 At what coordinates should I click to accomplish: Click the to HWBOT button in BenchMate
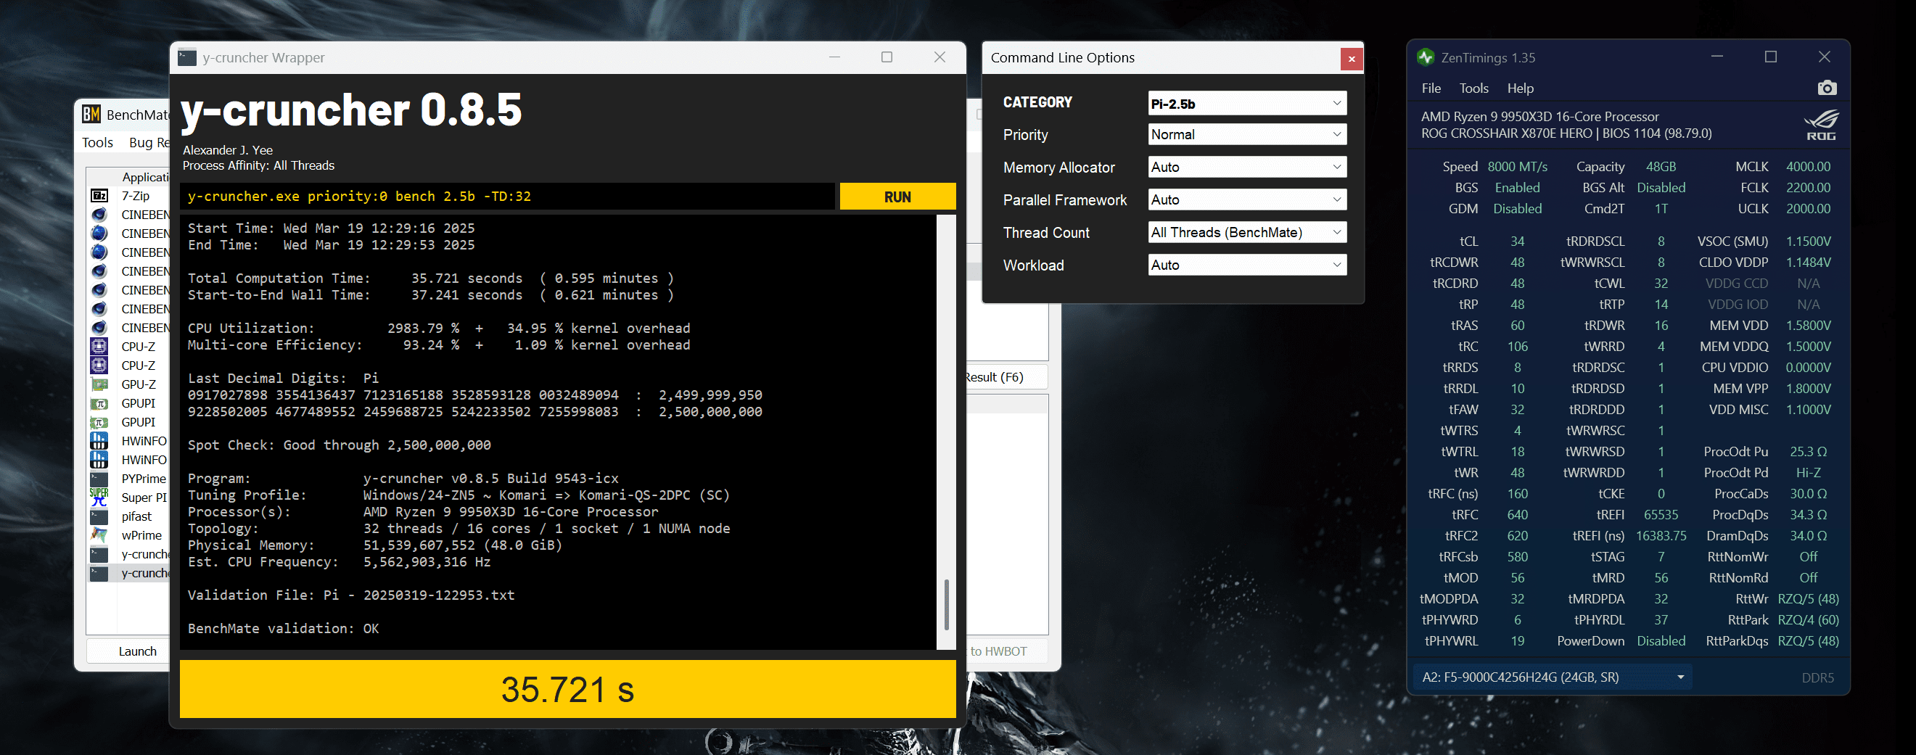[x=1006, y=651]
